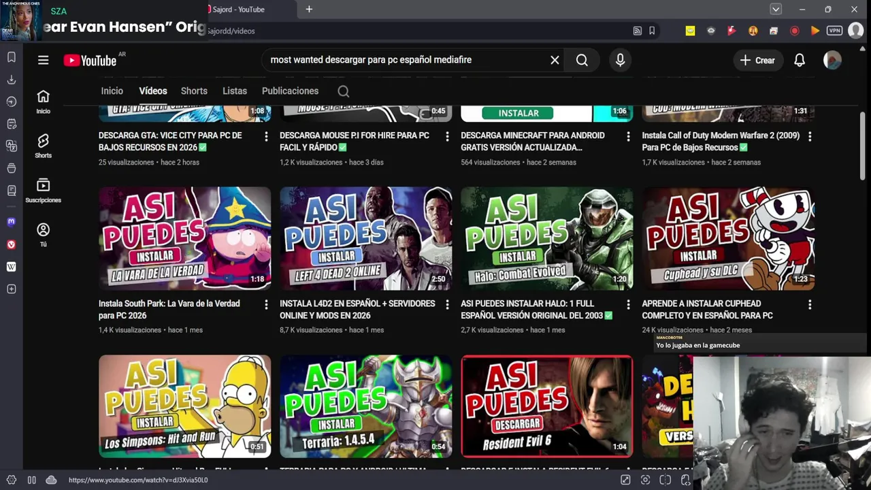
Task: Open options menu for Cuphead video
Action: coord(810,304)
